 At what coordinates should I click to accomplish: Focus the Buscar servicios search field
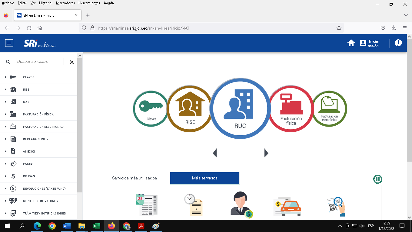[x=40, y=62]
